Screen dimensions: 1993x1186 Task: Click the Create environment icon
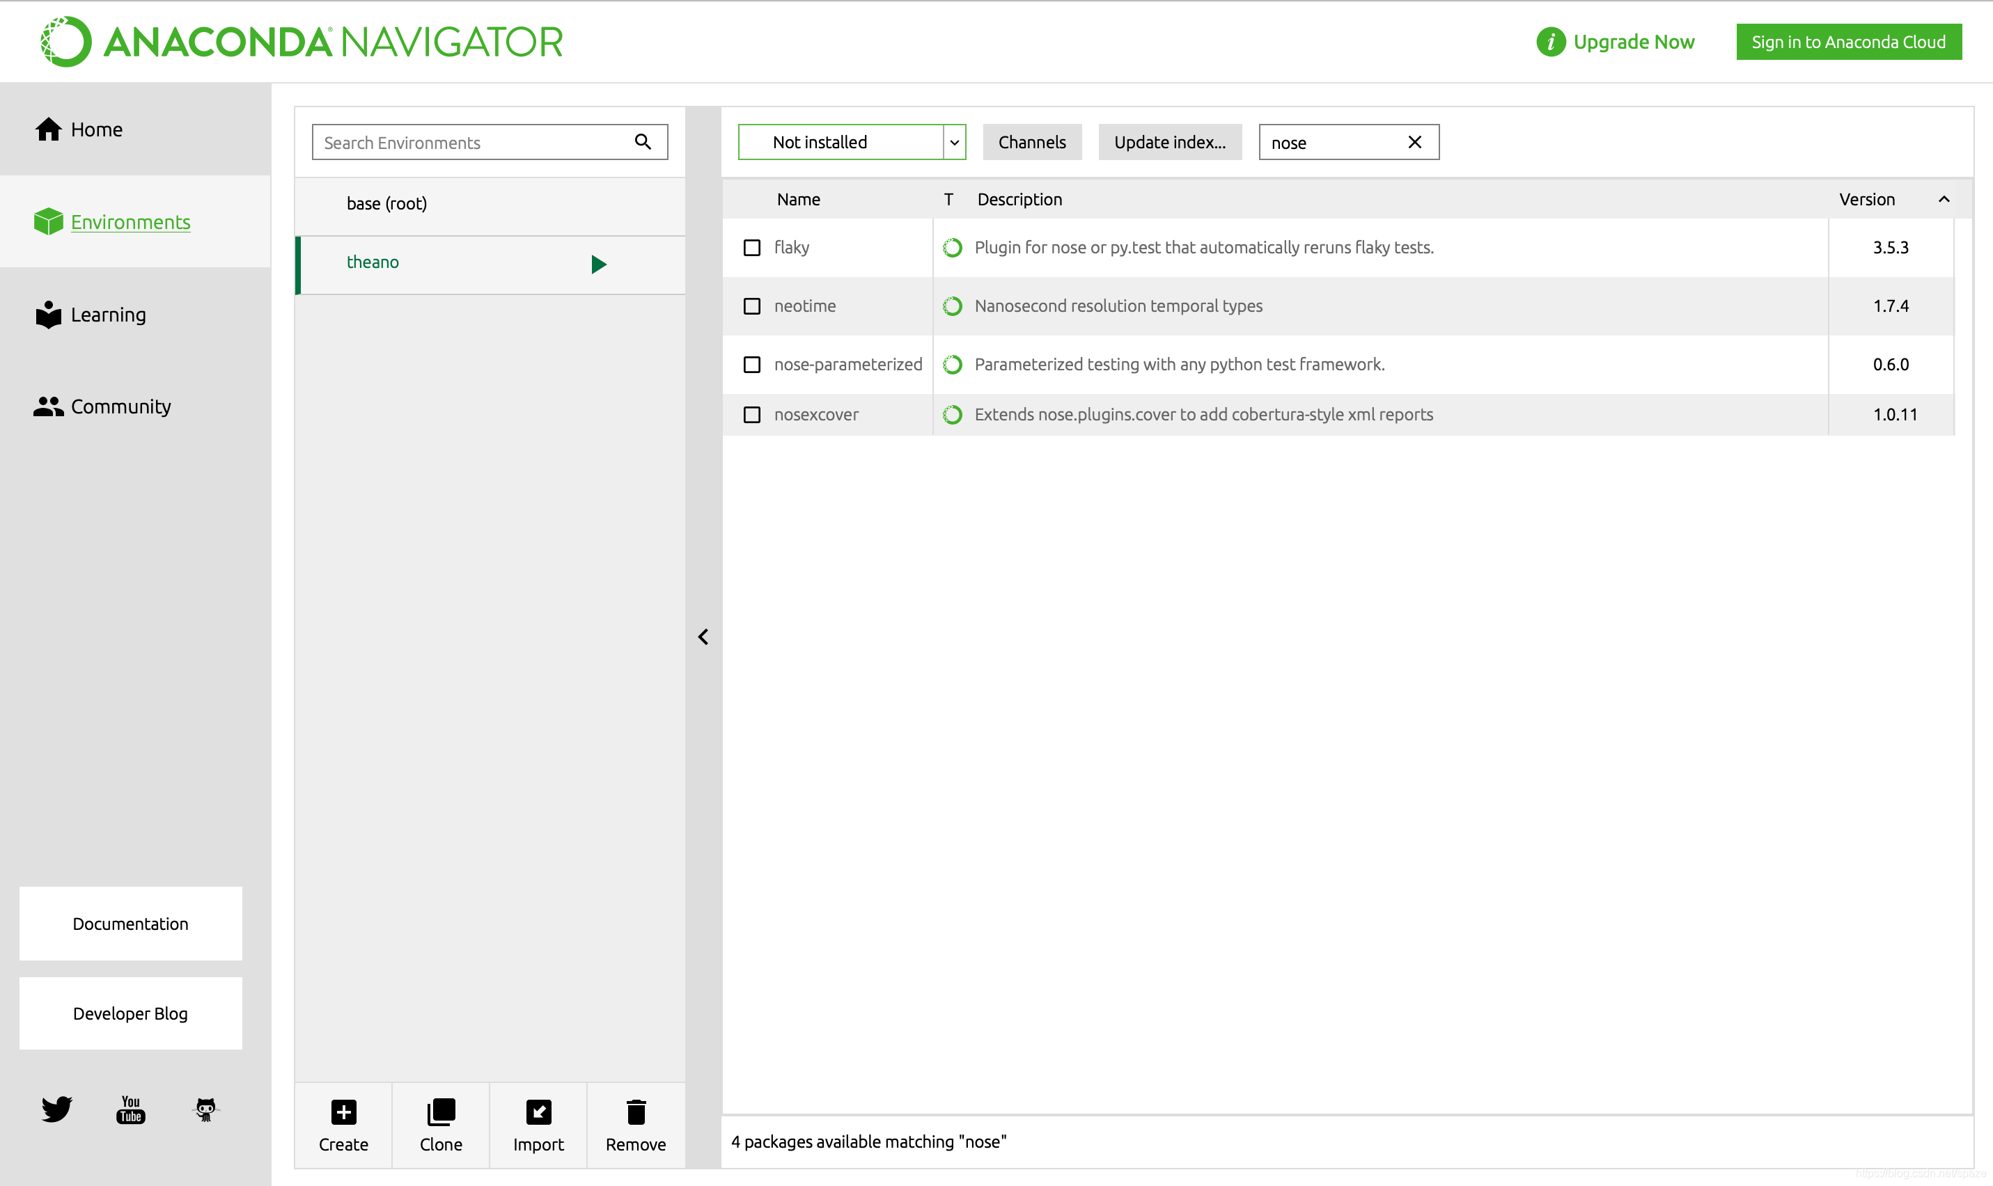[x=344, y=1112]
